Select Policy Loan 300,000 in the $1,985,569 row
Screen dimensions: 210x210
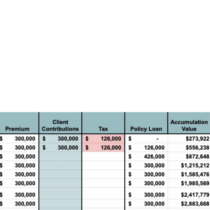[146, 183]
